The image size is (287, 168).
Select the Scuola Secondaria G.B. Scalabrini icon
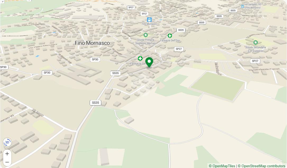pos(256,43)
